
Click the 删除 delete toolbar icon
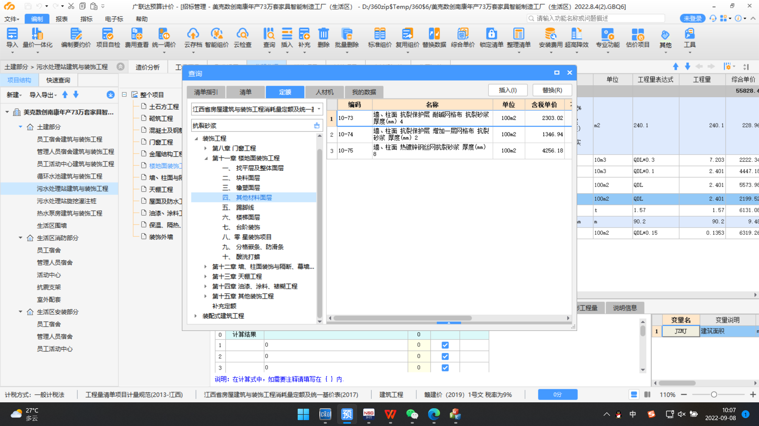[x=323, y=38]
